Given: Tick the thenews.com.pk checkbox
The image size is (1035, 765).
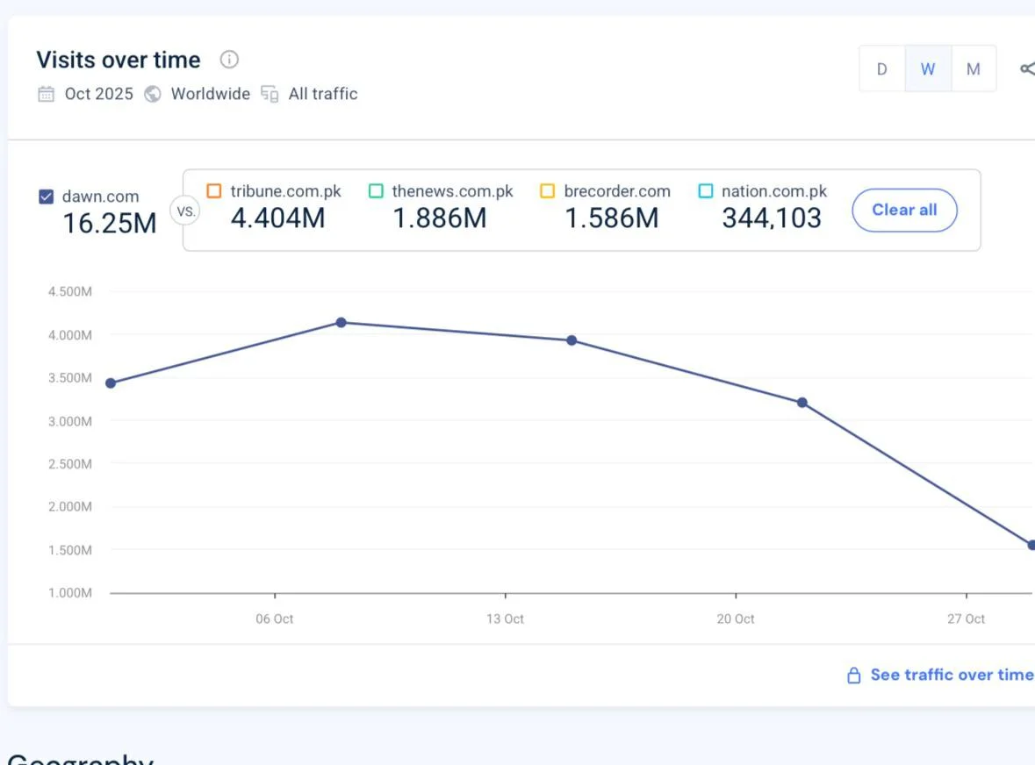Looking at the screenshot, I should click(x=376, y=191).
